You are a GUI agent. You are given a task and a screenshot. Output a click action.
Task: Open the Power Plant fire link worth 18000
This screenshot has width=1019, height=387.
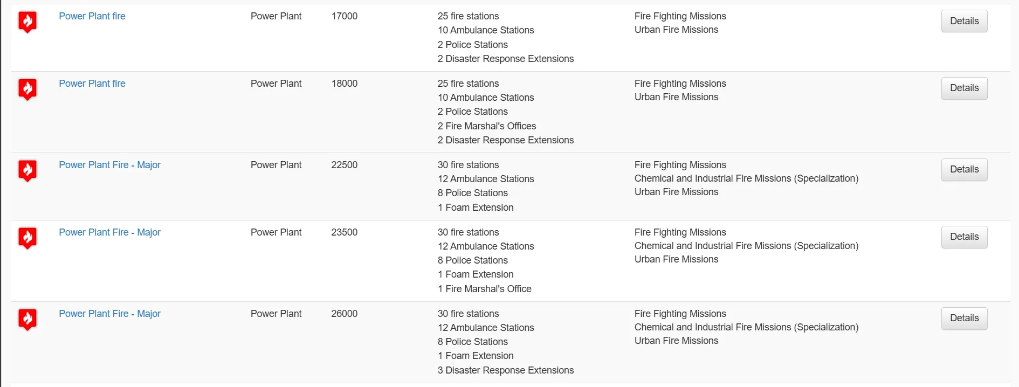[92, 84]
